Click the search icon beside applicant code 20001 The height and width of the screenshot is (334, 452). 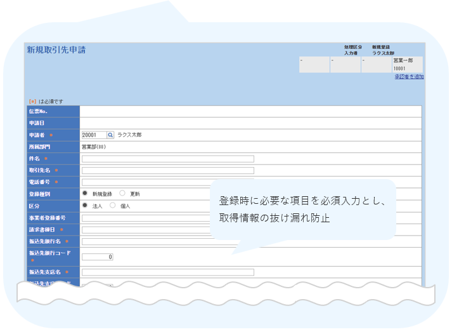[110, 135]
